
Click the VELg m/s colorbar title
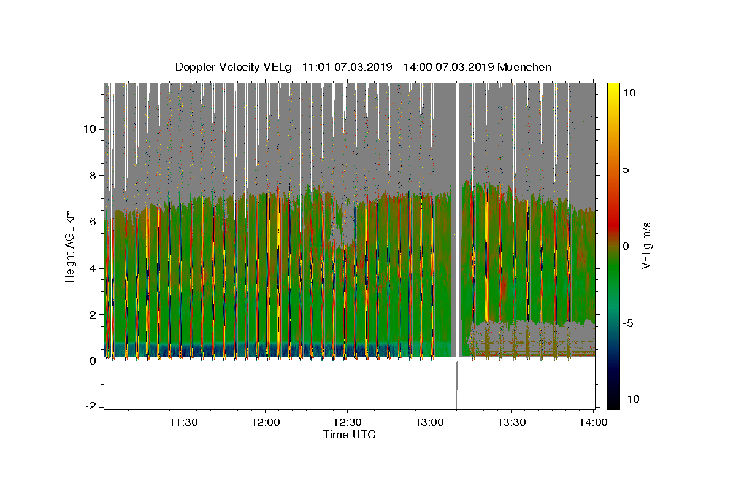[x=645, y=245]
